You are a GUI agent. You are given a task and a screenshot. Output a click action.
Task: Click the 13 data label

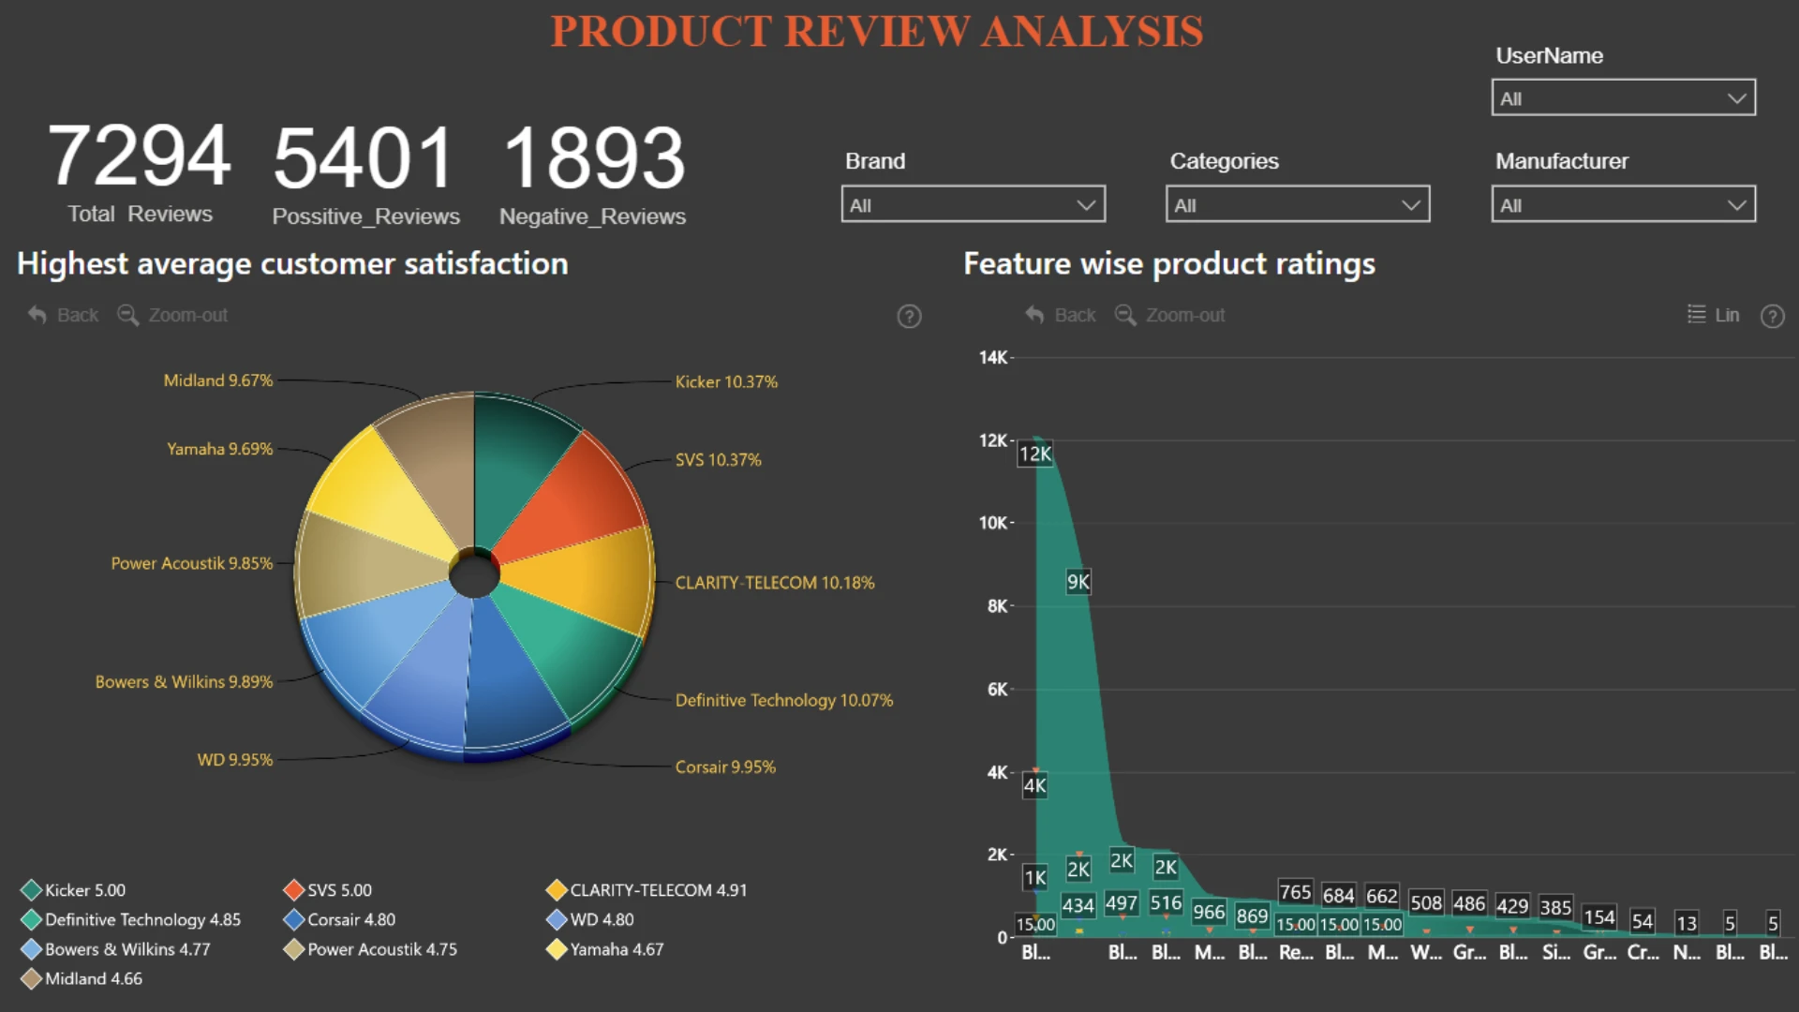pyautogui.click(x=1687, y=924)
